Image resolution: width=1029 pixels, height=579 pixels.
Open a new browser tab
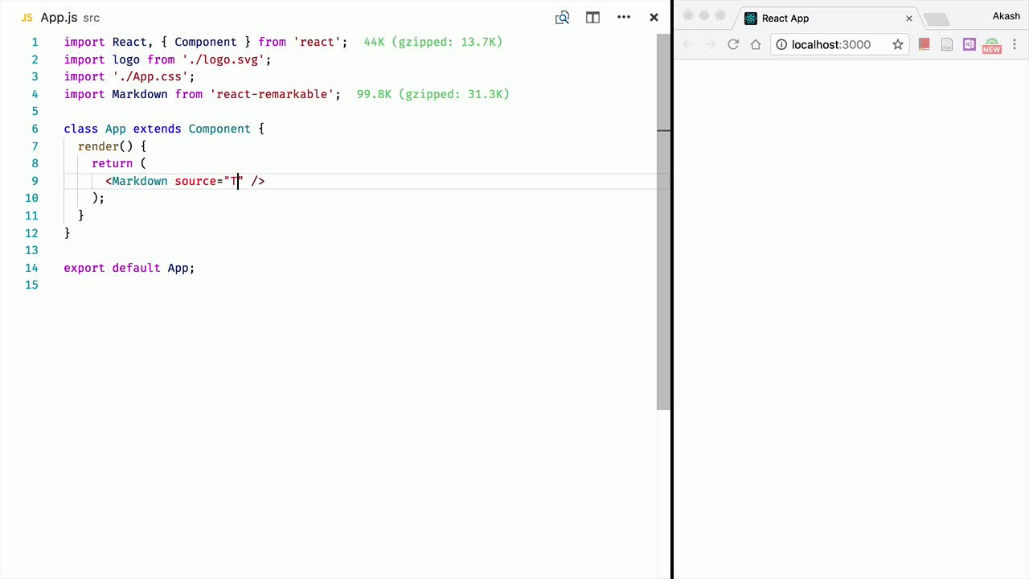click(937, 19)
